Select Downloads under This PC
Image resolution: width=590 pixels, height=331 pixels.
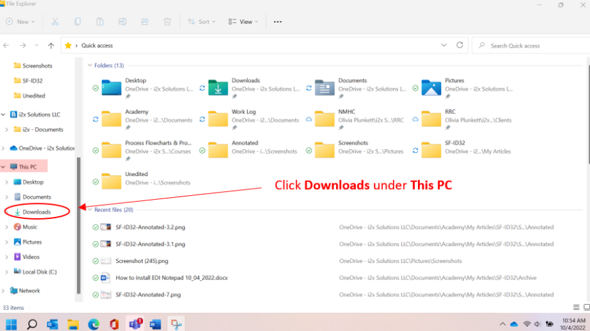click(36, 212)
